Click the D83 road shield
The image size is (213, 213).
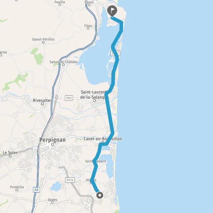tap(69, 98)
